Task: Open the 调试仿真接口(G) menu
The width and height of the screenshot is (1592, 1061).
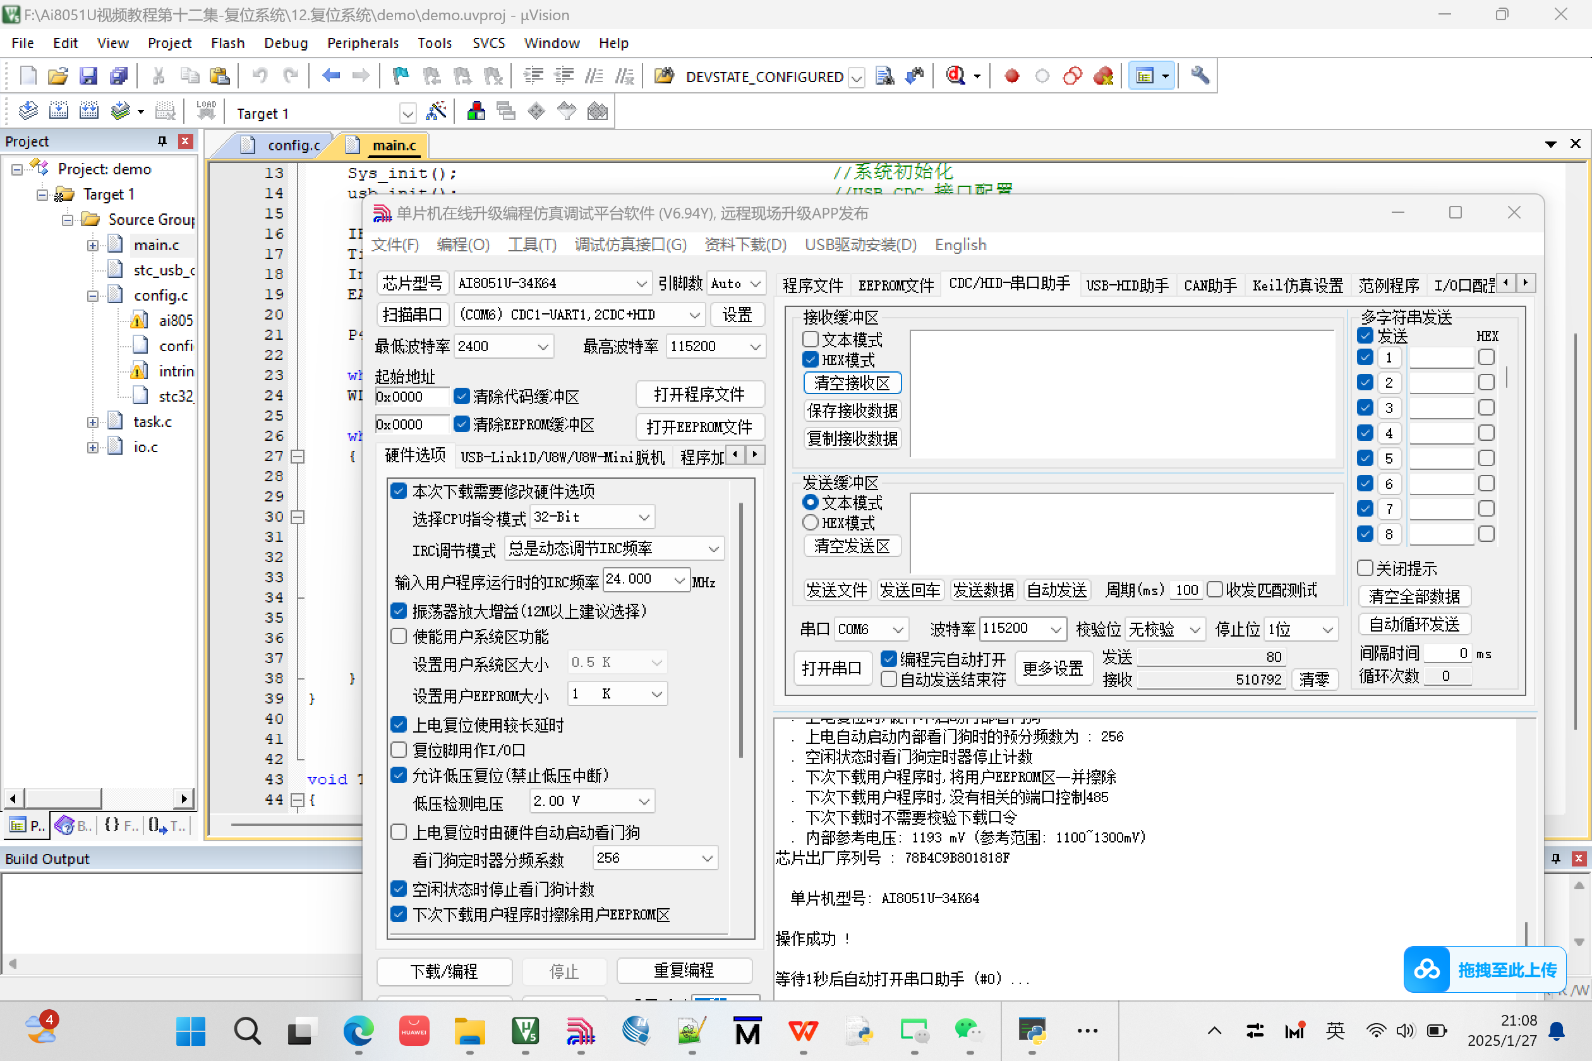Action: (630, 244)
